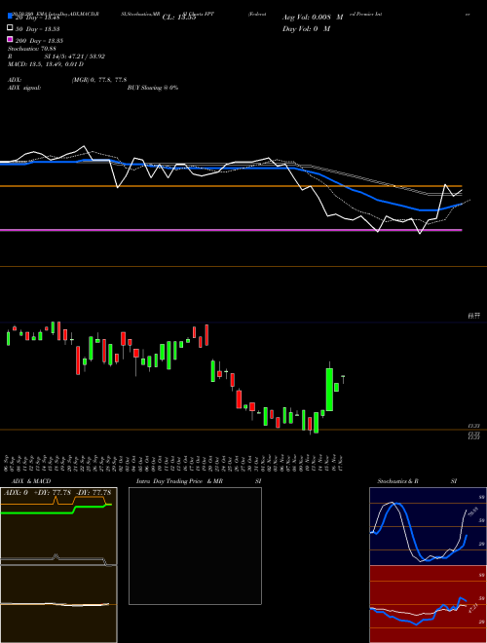Click inside the empty Intra Day chart box
487x643 pixels.
195,546
